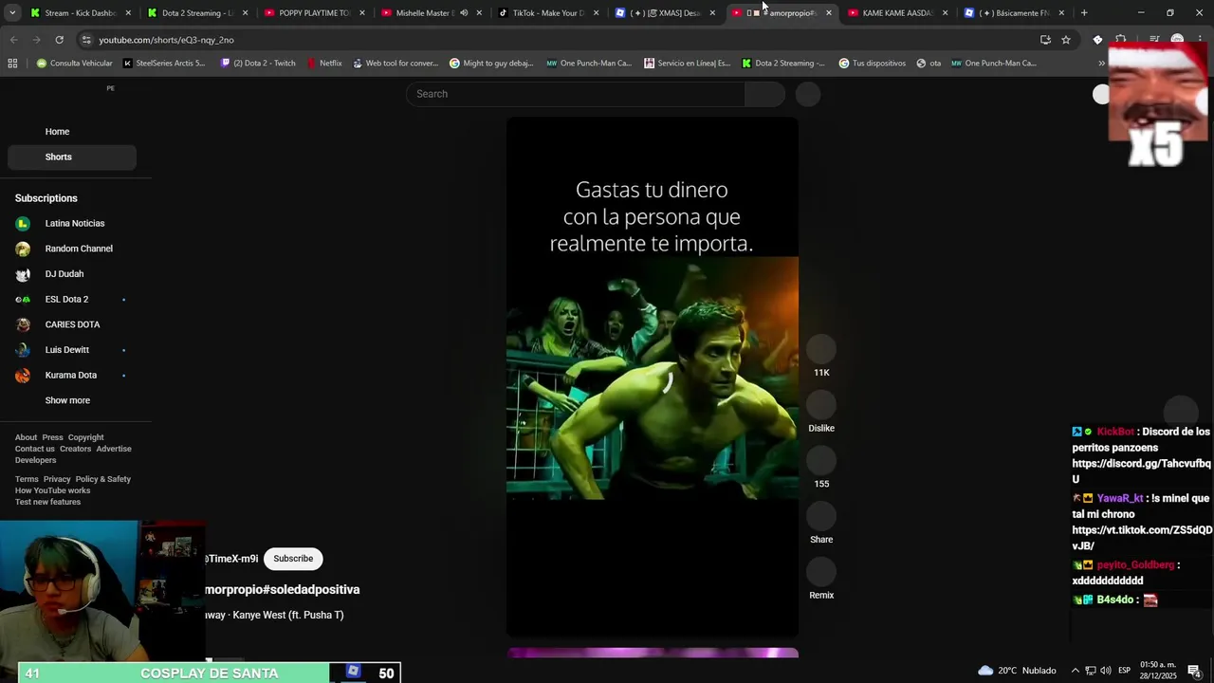The width and height of the screenshot is (1214, 683).
Task: Click the install/cast icon in address bar
Action: pyautogui.click(x=1045, y=40)
